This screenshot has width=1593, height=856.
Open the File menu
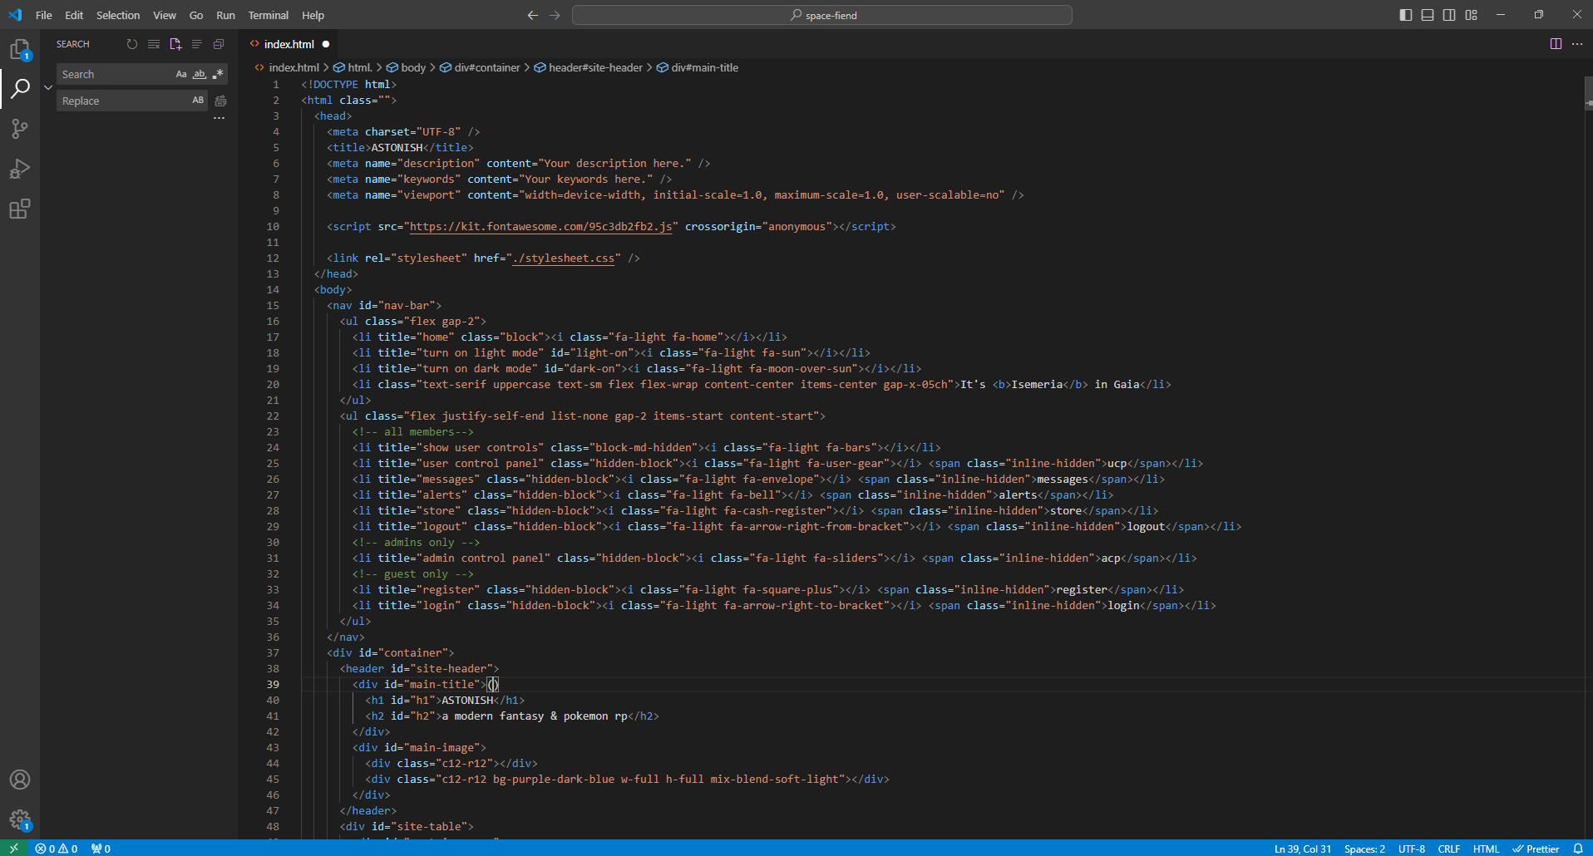tap(44, 15)
